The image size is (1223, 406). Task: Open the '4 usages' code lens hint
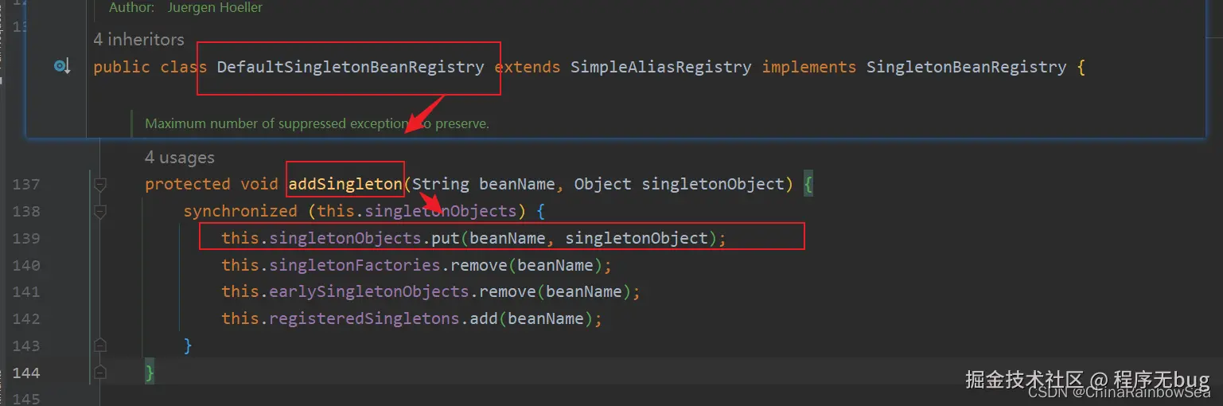click(179, 158)
